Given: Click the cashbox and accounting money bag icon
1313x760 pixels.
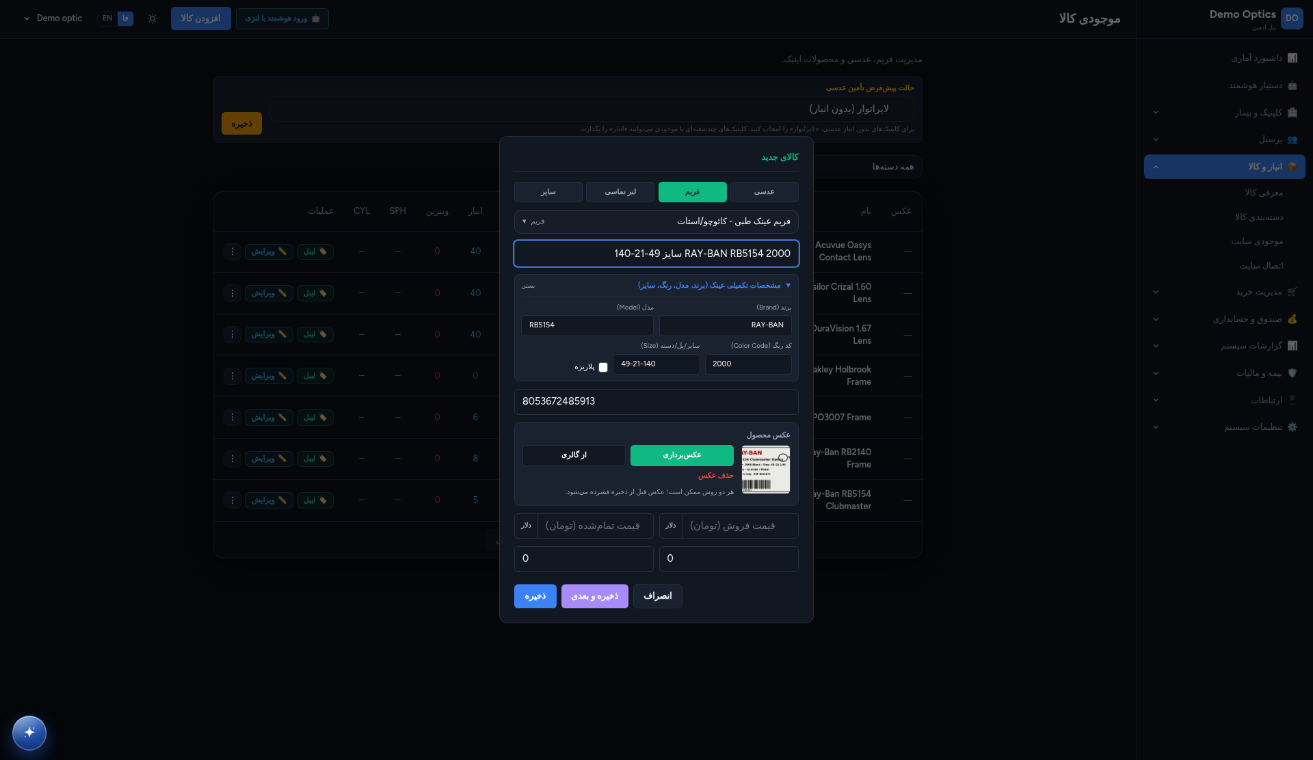Looking at the screenshot, I should tap(1292, 319).
